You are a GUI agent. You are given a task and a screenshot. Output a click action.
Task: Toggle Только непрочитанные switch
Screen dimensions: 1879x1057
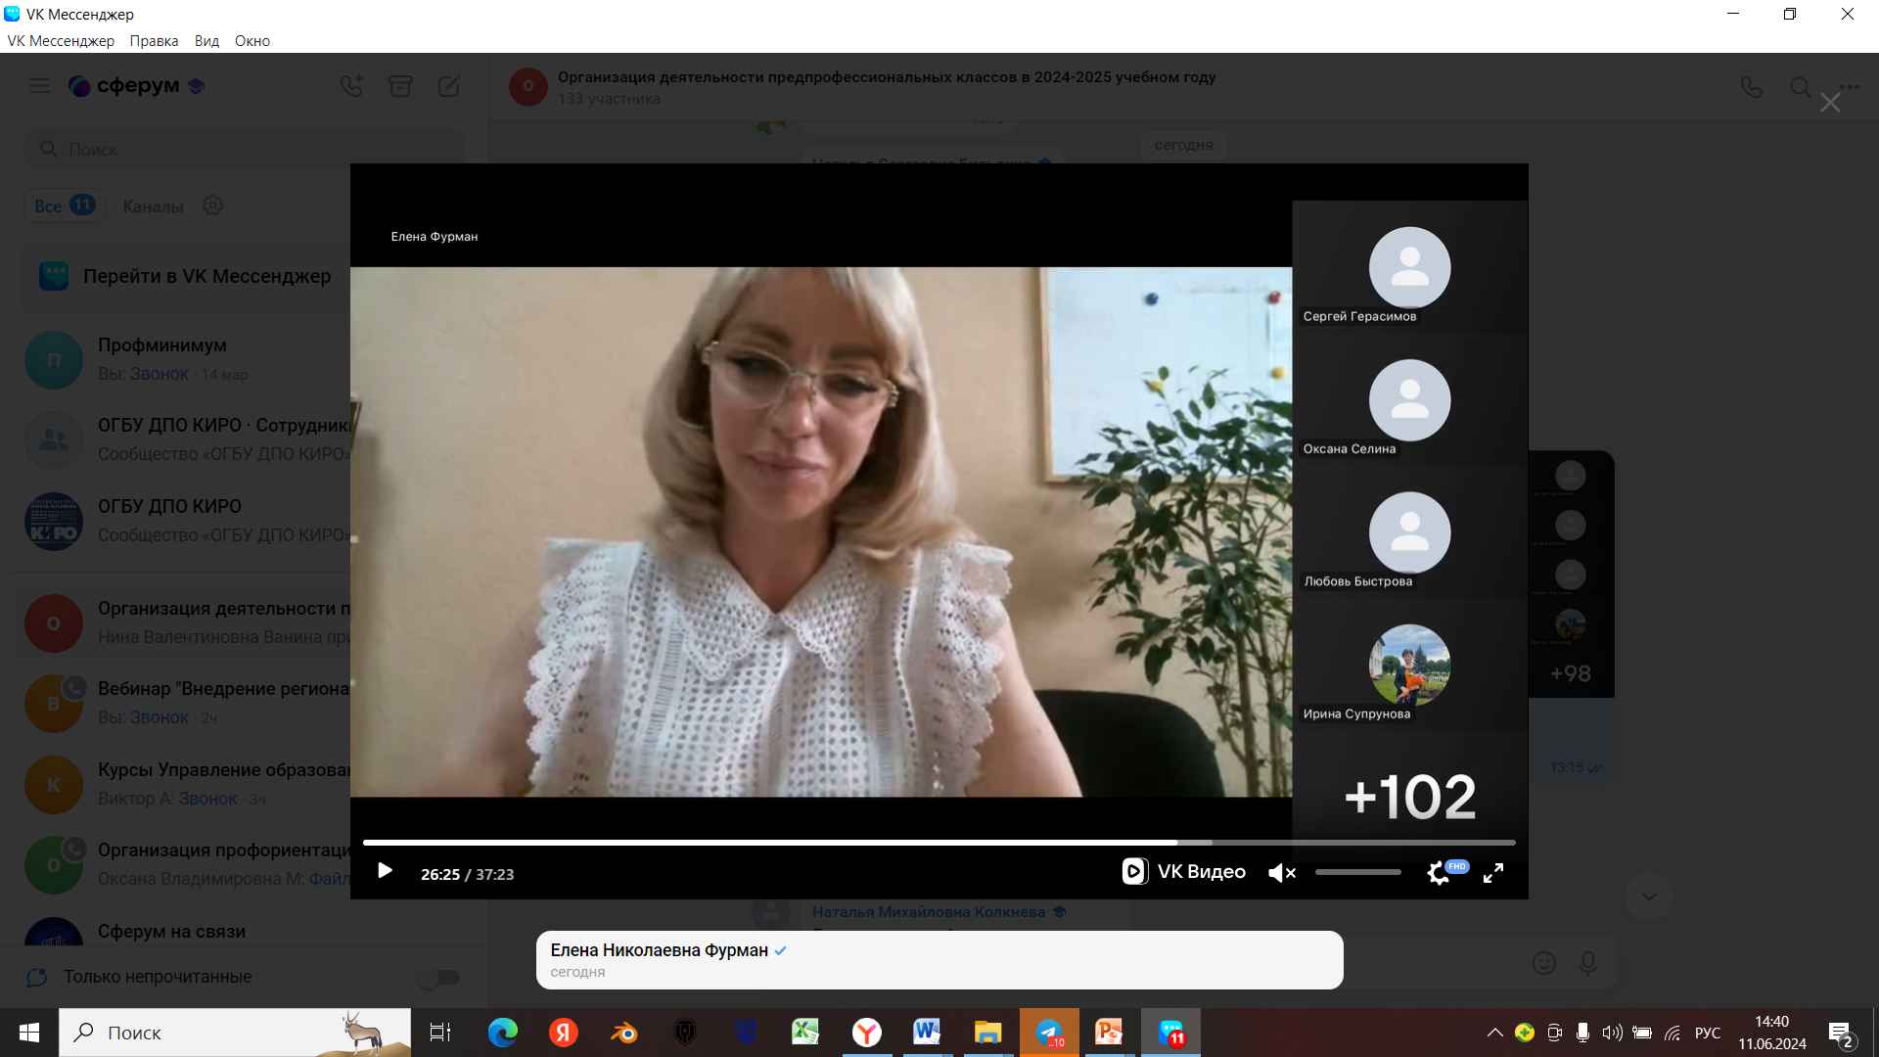tap(437, 977)
